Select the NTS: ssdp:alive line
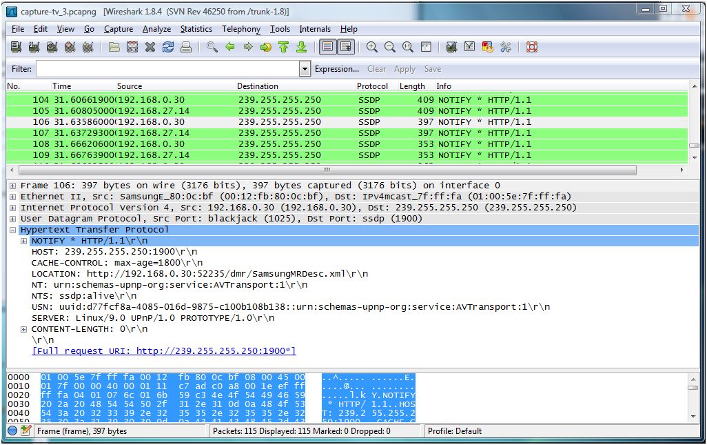The height and width of the screenshot is (445, 707). (x=84, y=296)
